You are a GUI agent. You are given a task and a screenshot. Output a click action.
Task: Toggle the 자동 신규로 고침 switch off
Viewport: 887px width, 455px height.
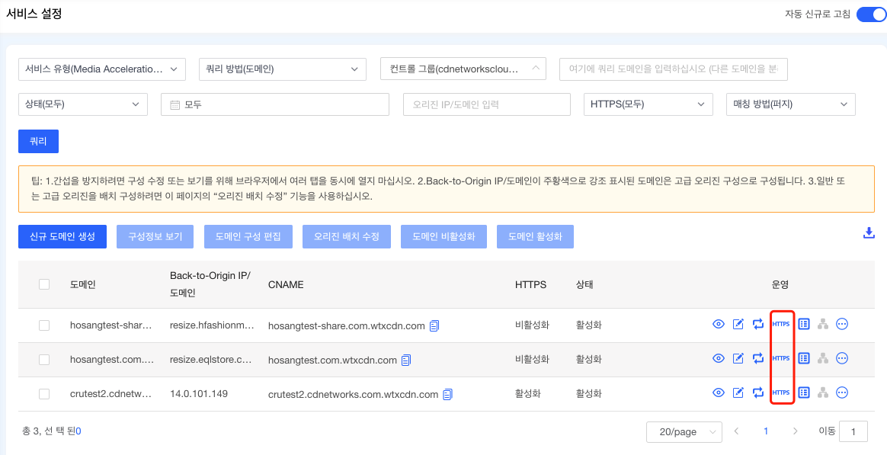pyautogui.click(x=870, y=14)
